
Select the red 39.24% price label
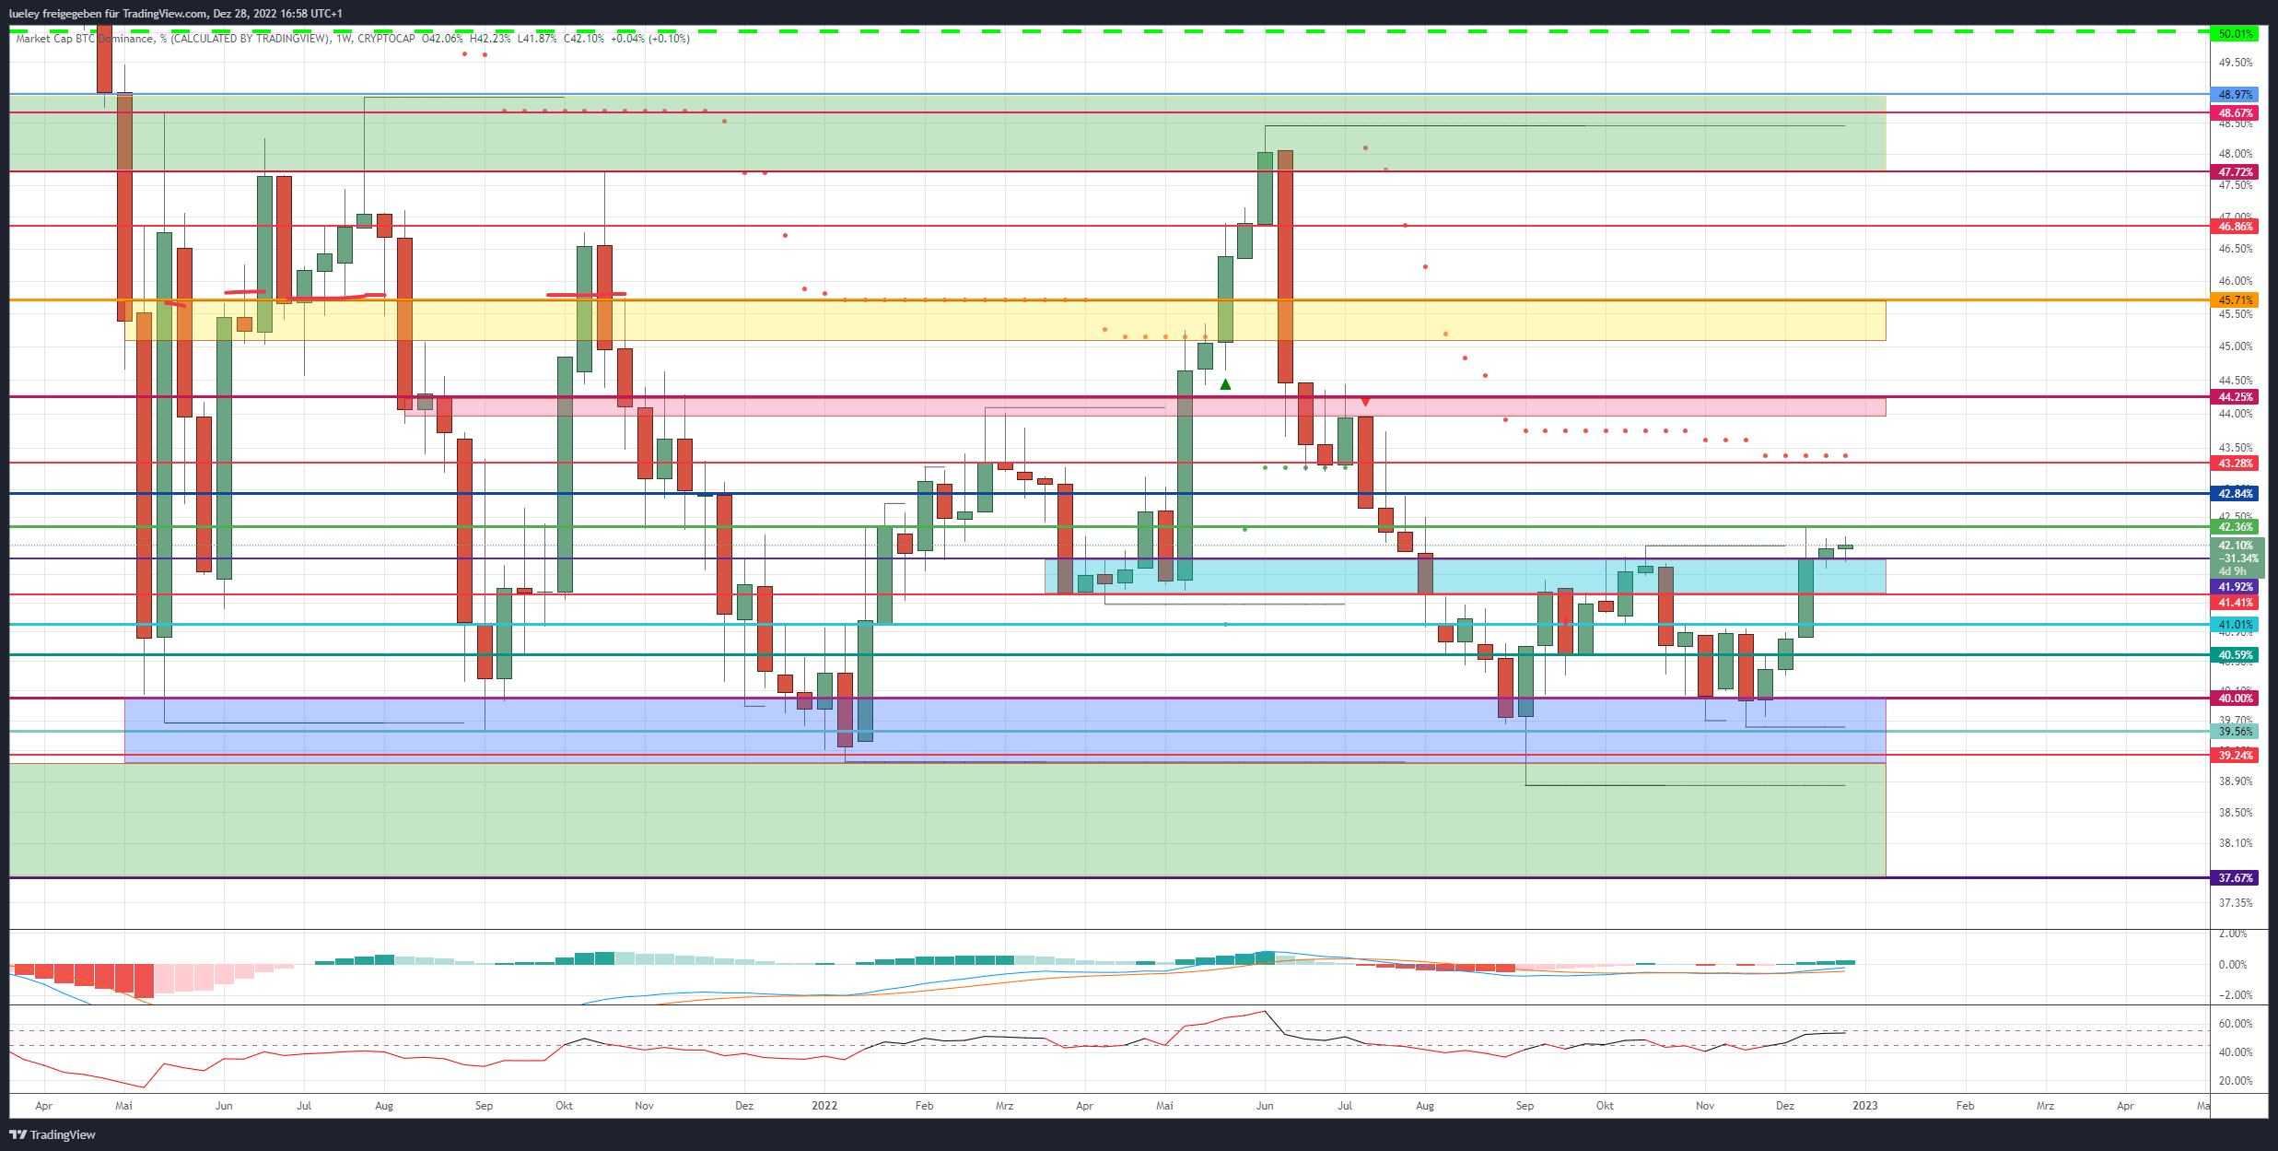(2235, 756)
